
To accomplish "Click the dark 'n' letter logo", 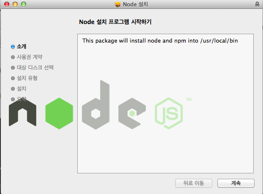I will (x=22, y=113).
